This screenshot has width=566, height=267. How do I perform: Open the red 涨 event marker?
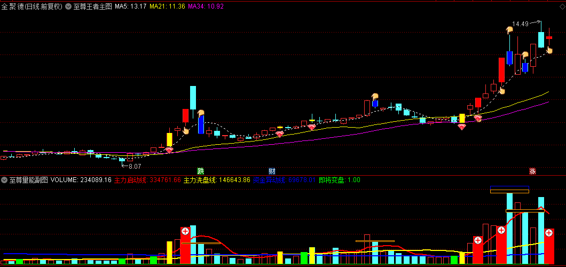click(532, 171)
